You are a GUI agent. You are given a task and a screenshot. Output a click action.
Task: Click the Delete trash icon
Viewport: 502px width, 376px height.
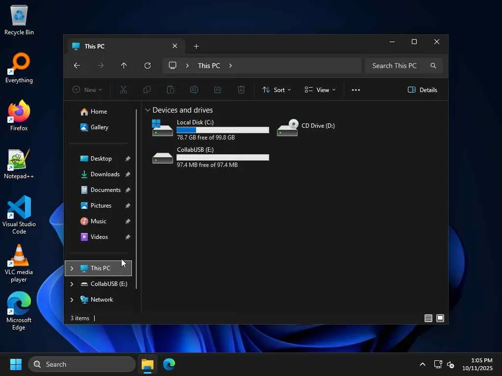click(x=241, y=90)
